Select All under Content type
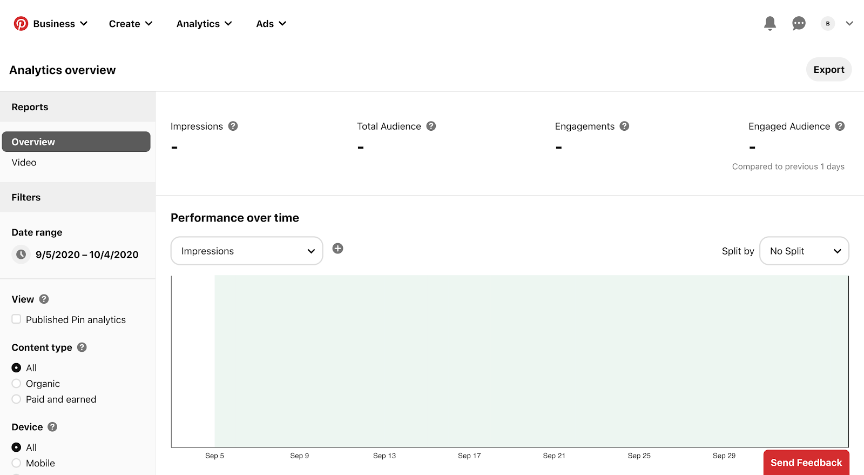Screen dimensions: 864x475 [16, 367]
